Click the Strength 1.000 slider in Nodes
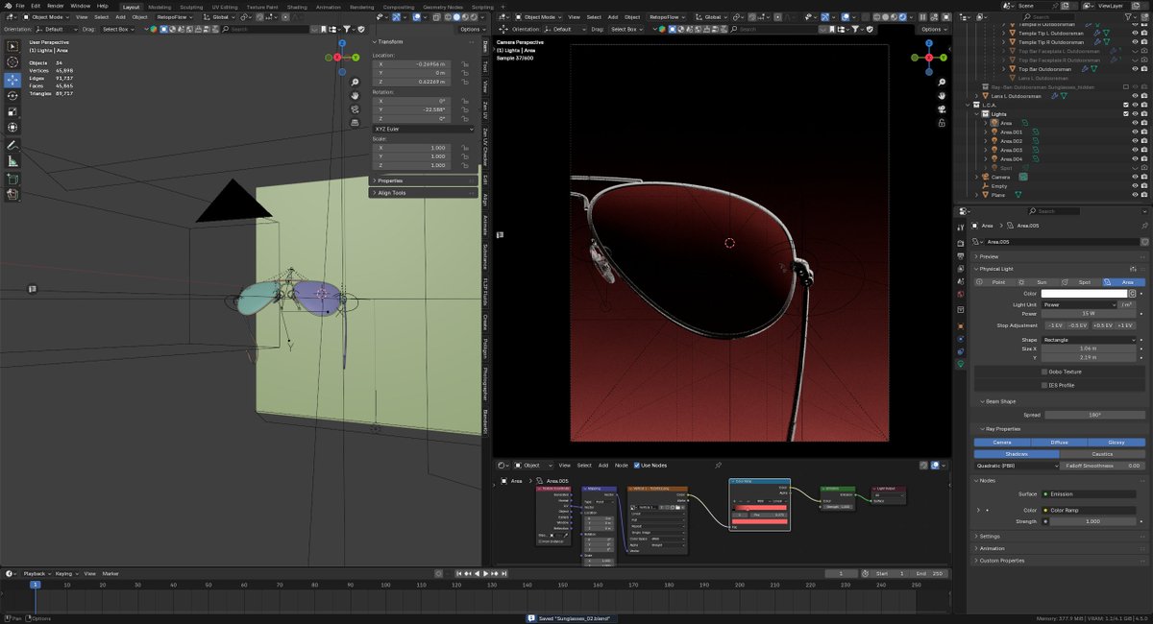The width and height of the screenshot is (1153, 624). click(x=1094, y=521)
